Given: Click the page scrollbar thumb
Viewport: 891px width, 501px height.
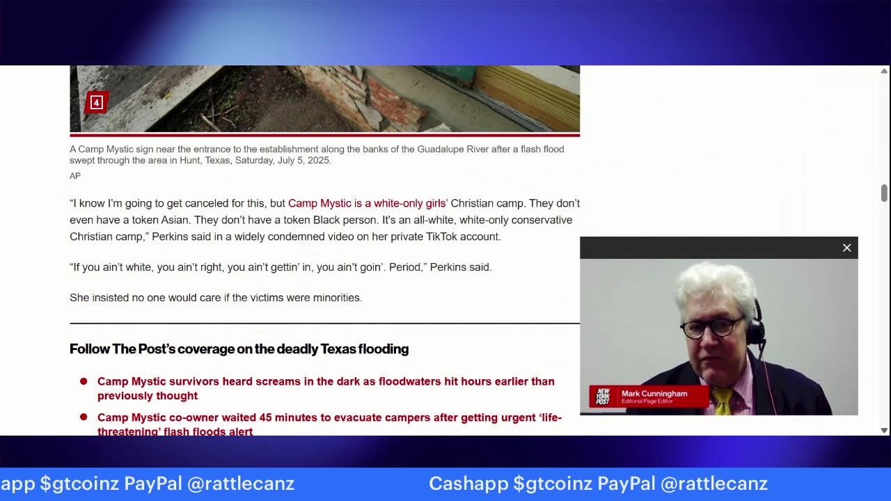Looking at the screenshot, I should click(884, 193).
